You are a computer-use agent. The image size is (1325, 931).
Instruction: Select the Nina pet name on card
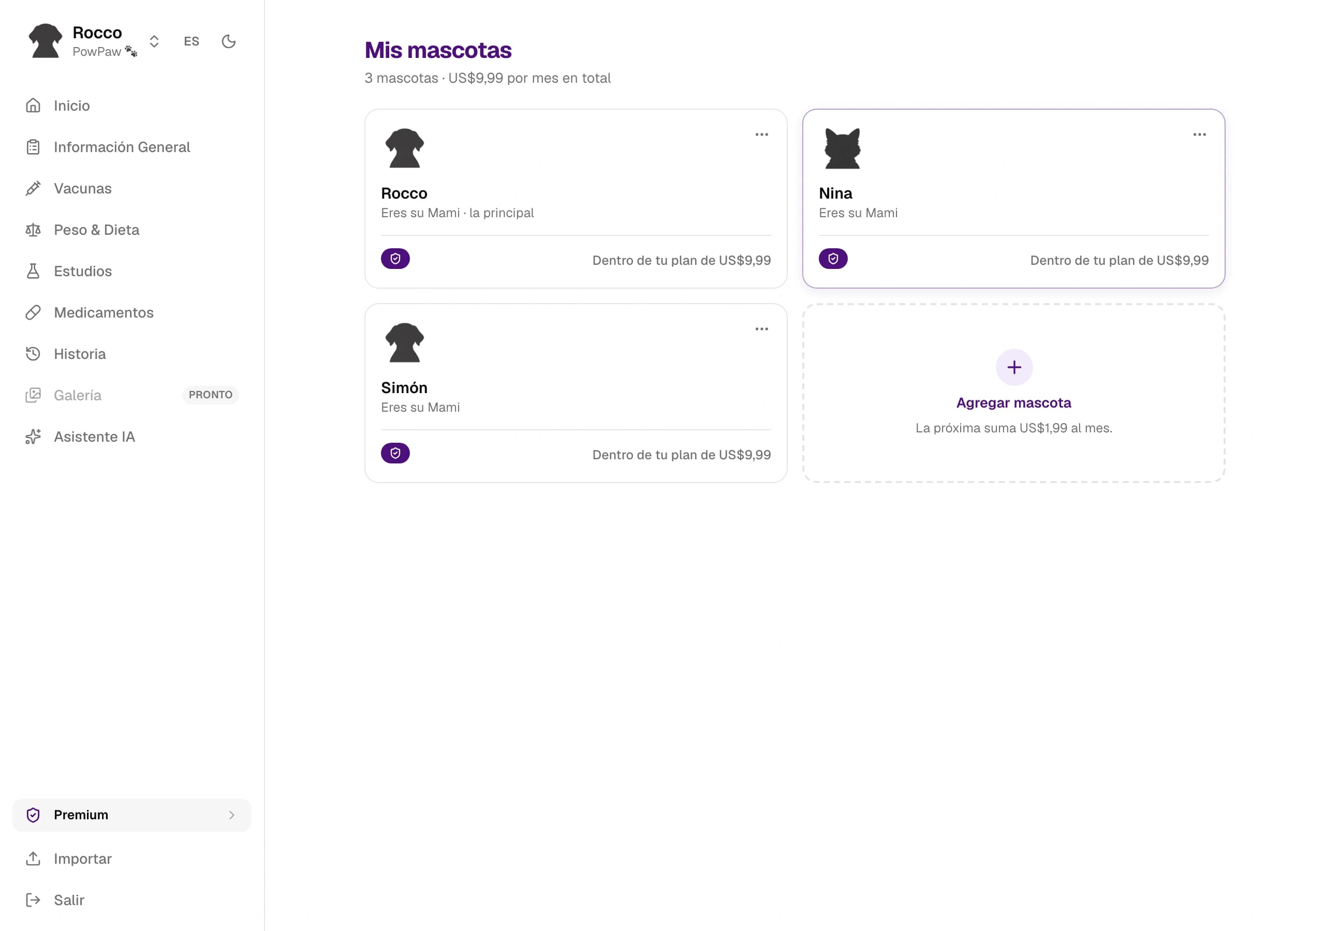(835, 193)
